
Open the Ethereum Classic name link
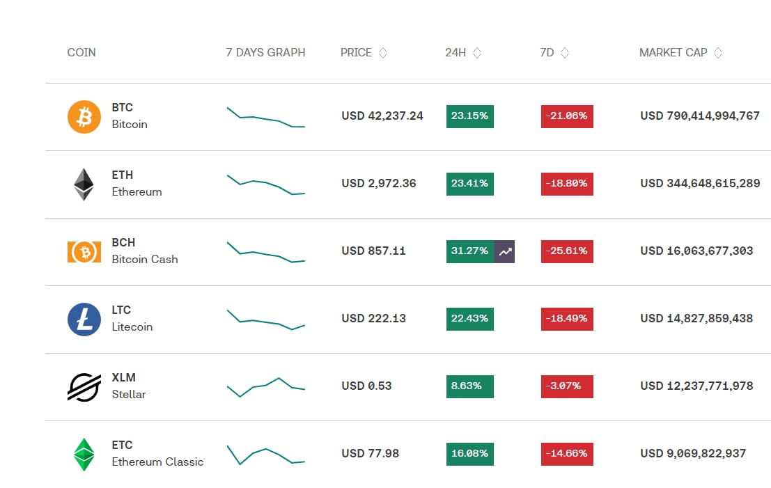(x=157, y=462)
